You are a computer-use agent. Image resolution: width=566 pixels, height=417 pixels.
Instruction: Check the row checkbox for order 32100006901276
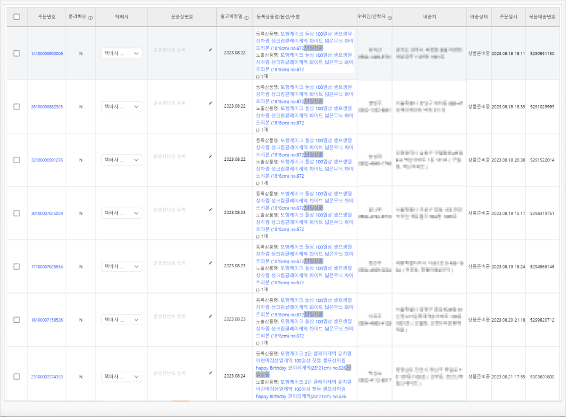point(16,160)
